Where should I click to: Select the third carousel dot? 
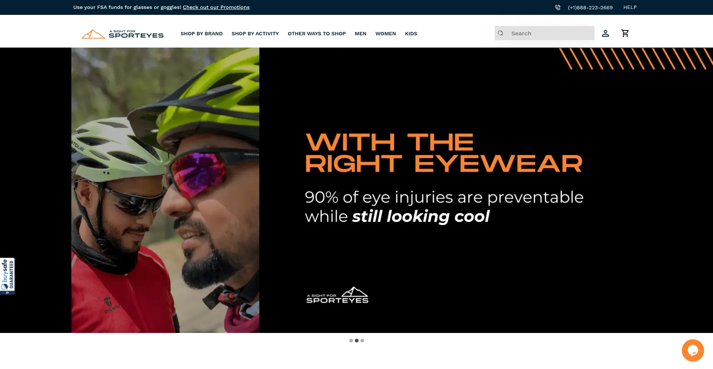click(362, 340)
